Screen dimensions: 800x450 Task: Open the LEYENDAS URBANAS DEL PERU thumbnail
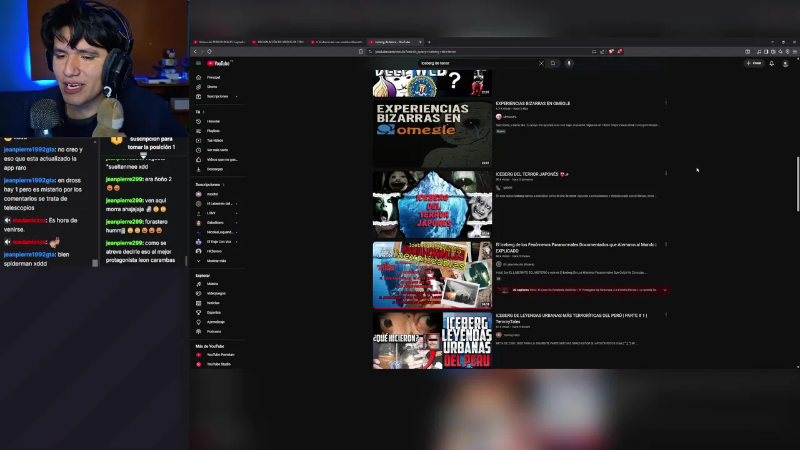(432, 341)
